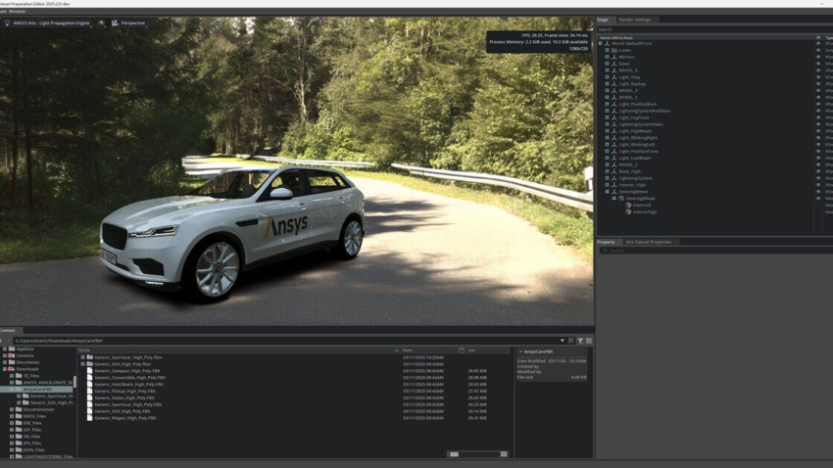Click the xform icon of Glass

click(614, 64)
